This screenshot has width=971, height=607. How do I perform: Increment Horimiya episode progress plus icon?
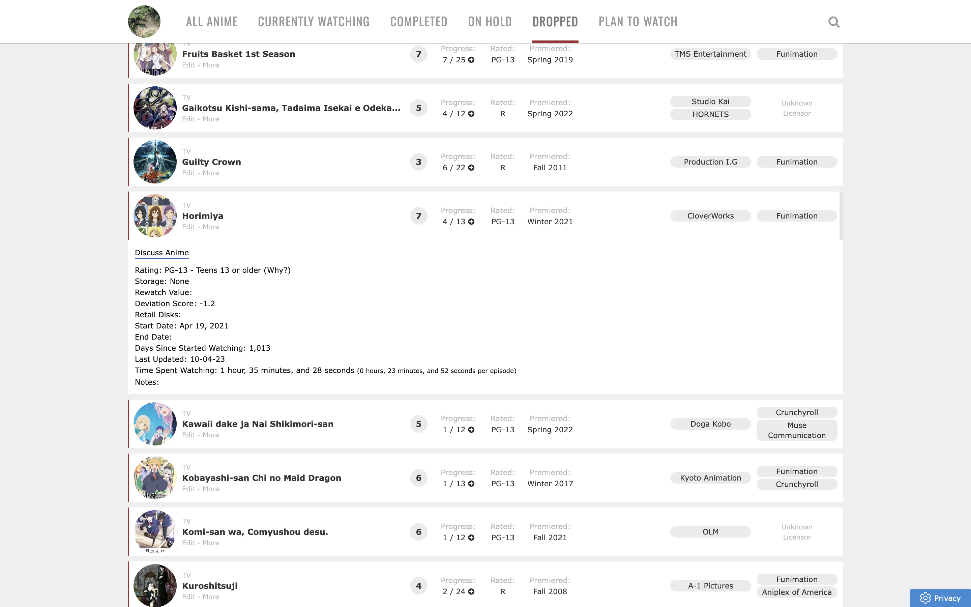point(471,222)
